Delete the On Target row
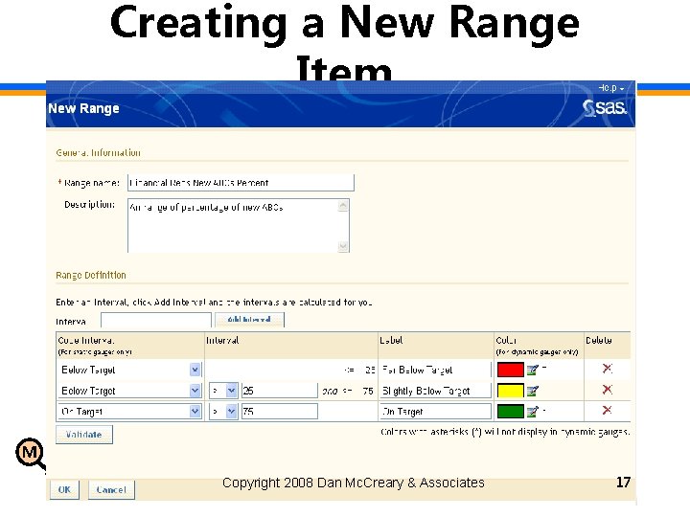 tap(608, 410)
